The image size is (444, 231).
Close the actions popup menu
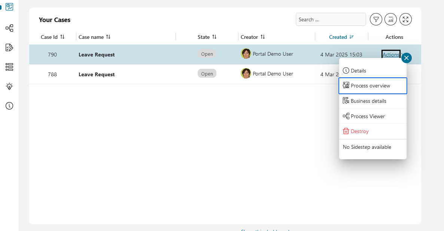[x=406, y=58]
